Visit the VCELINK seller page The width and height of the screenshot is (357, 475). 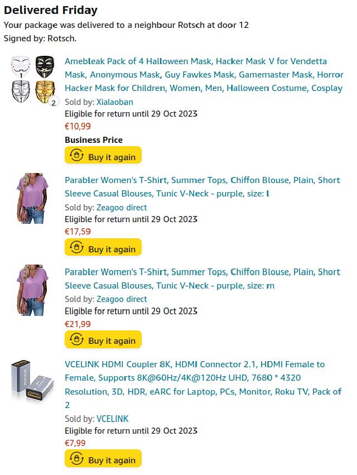pyautogui.click(x=113, y=419)
